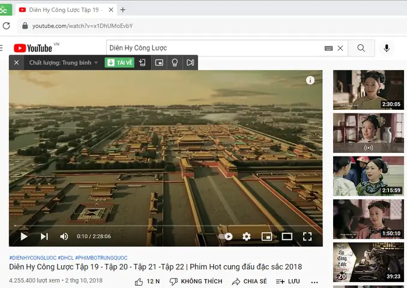Open the Chất lượng: Trung bình dropdown
Viewport: 407px width, 288px height.
pyautogui.click(x=64, y=62)
